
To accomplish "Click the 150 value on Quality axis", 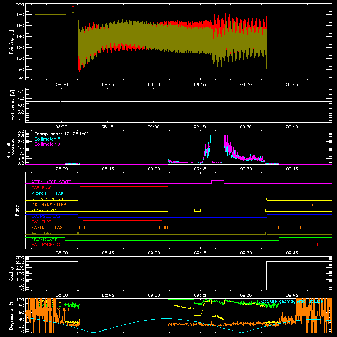I will point(20,274).
